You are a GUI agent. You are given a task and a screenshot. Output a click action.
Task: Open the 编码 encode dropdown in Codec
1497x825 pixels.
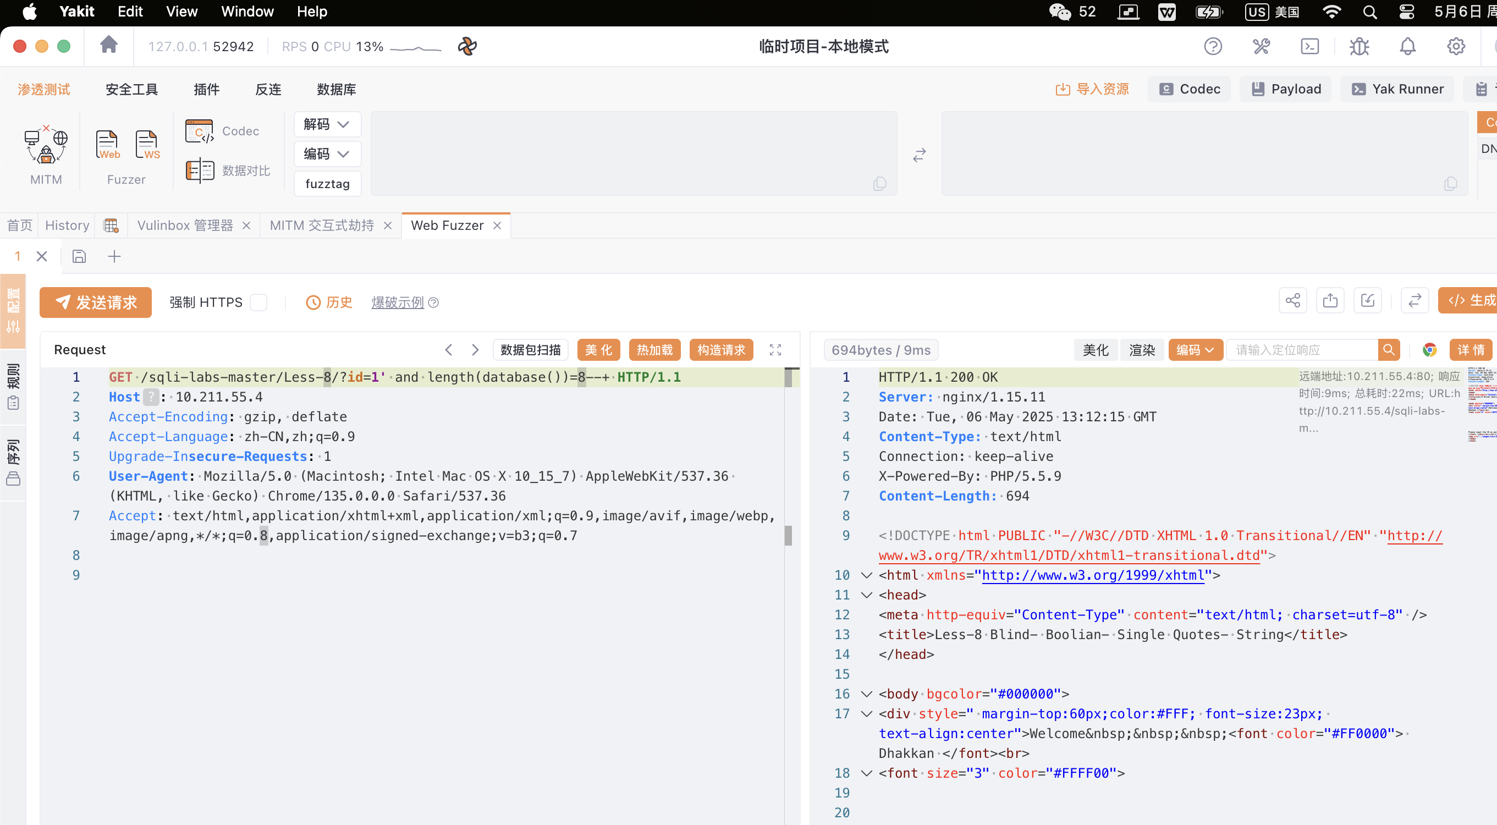[327, 154]
